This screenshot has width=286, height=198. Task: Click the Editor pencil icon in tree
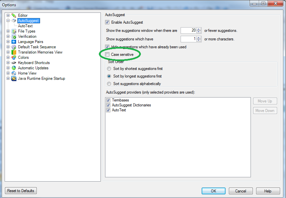click(14, 15)
